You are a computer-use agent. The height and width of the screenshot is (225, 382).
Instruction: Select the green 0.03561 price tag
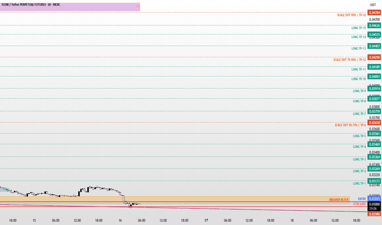pyautogui.click(x=374, y=133)
